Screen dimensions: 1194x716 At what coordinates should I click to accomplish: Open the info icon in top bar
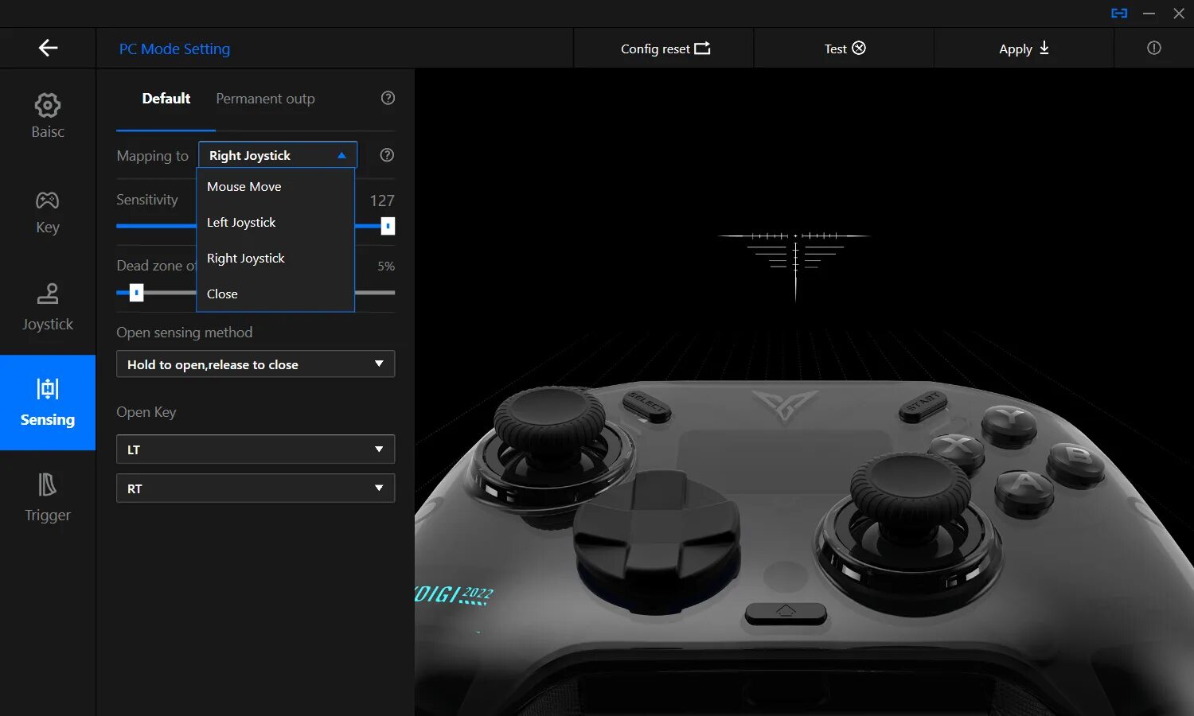coord(1154,49)
